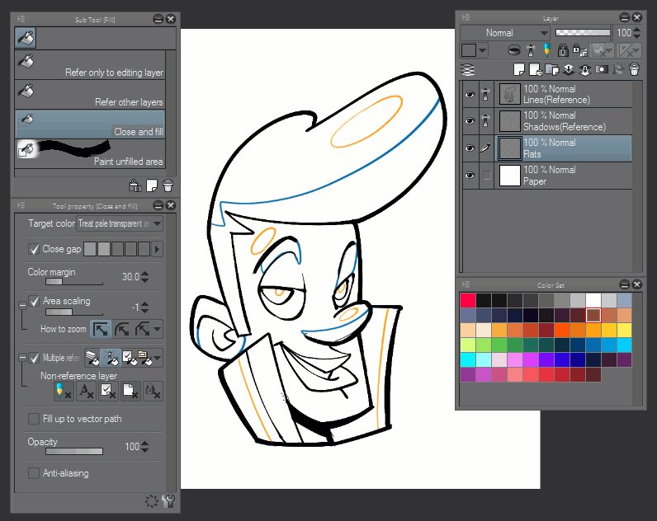Viewport: 657px width, 521px height.
Task: Open the Tool property panel menu icon
Action: coord(21,205)
